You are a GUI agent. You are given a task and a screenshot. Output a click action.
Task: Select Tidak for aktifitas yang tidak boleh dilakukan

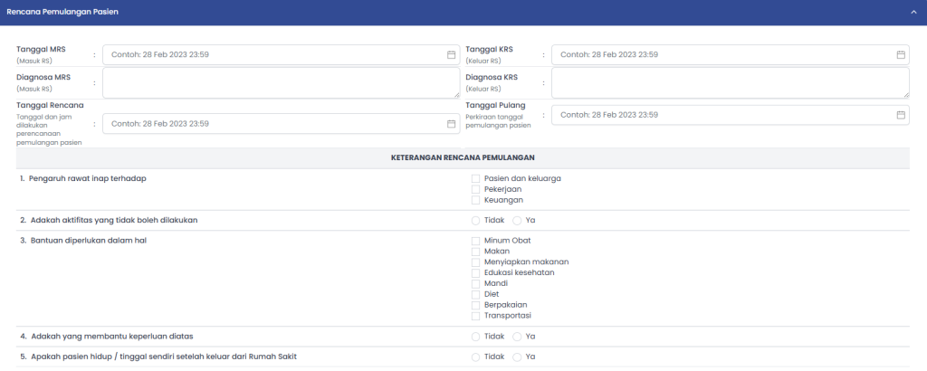click(x=475, y=220)
